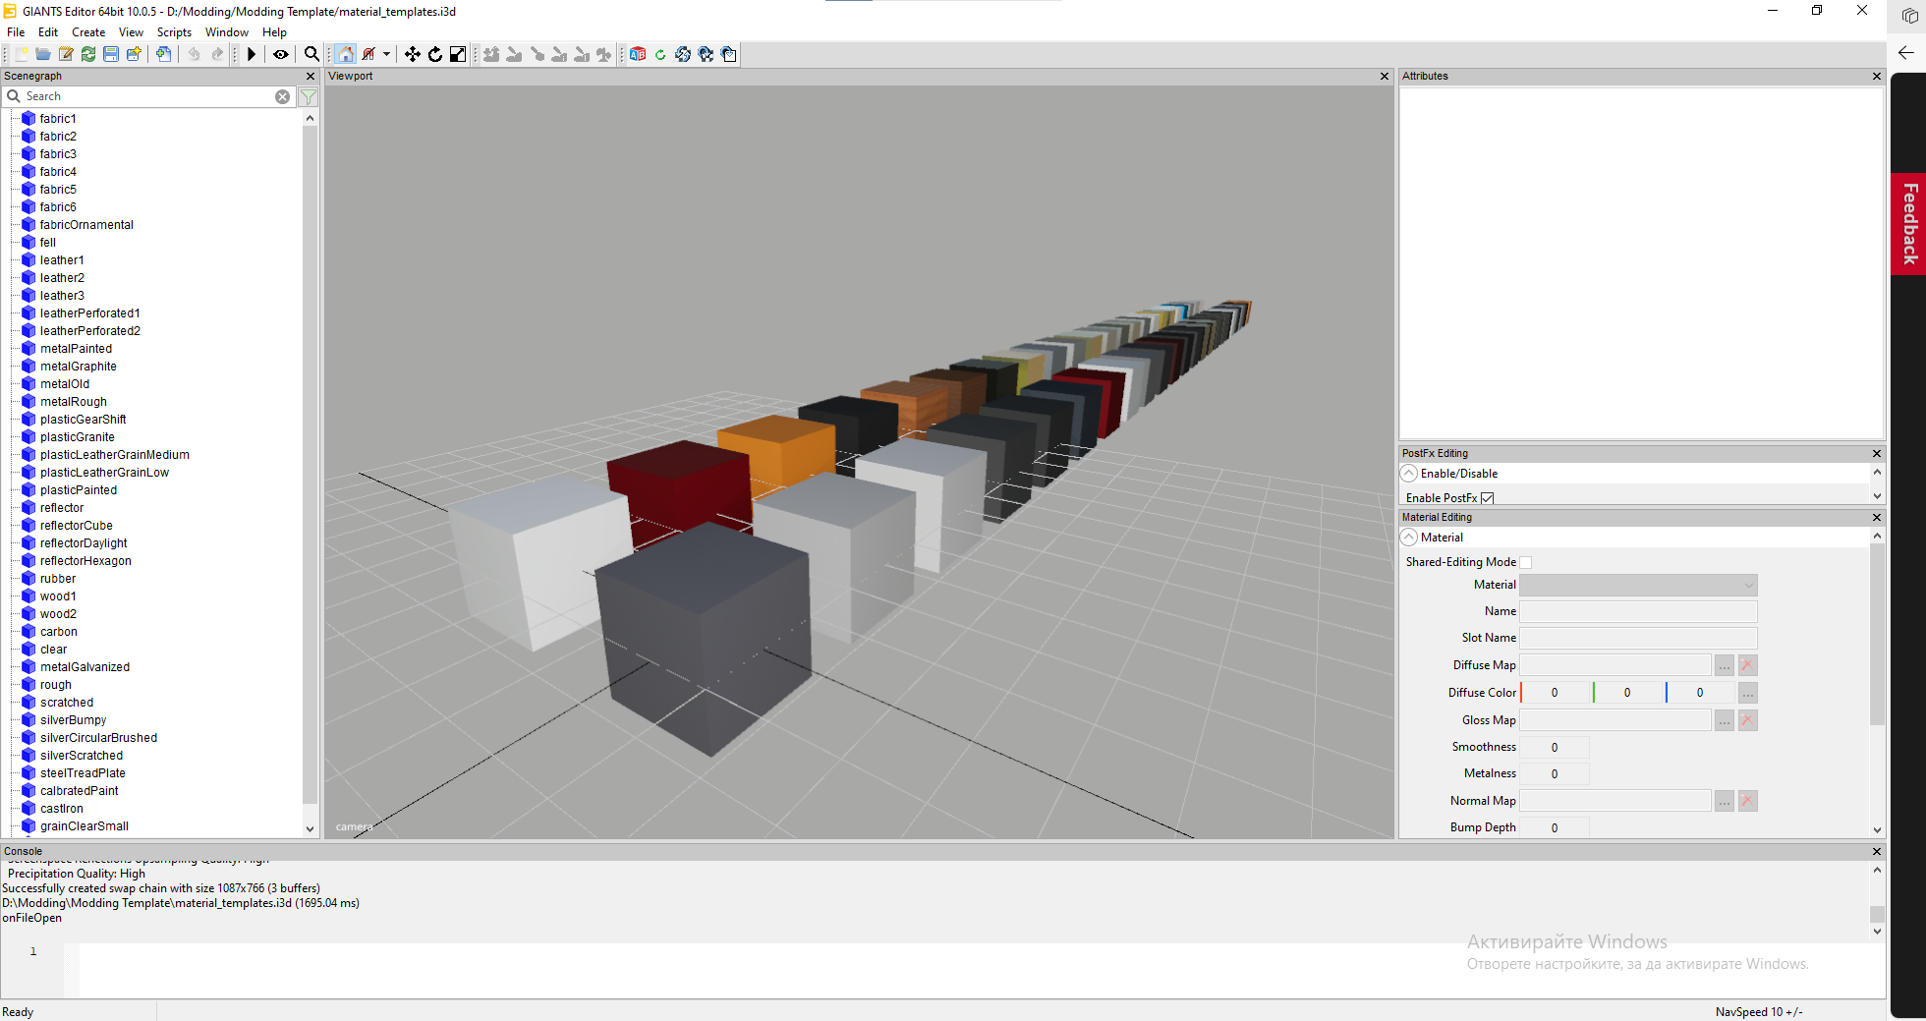Screen dimensions: 1926x1021
Task: Click the Scenegraph filter funnel icon
Action: (309, 96)
